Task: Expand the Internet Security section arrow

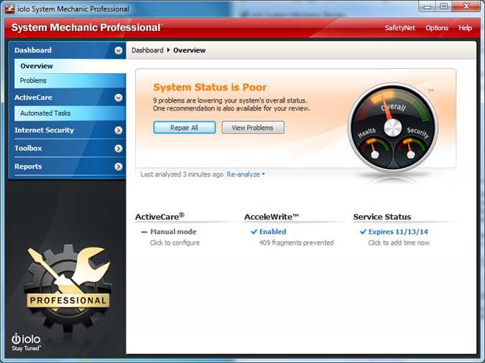Action: 118,131
